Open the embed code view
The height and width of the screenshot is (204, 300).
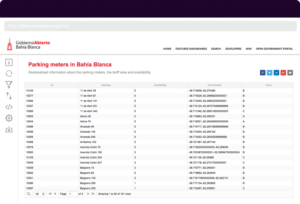click(9, 107)
